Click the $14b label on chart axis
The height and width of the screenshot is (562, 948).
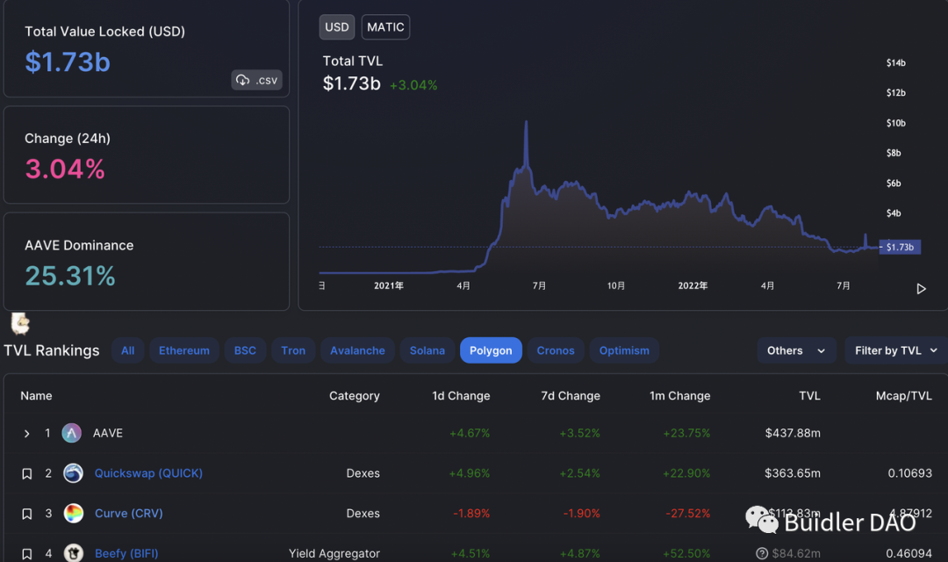pyautogui.click(x=896, y=63)
